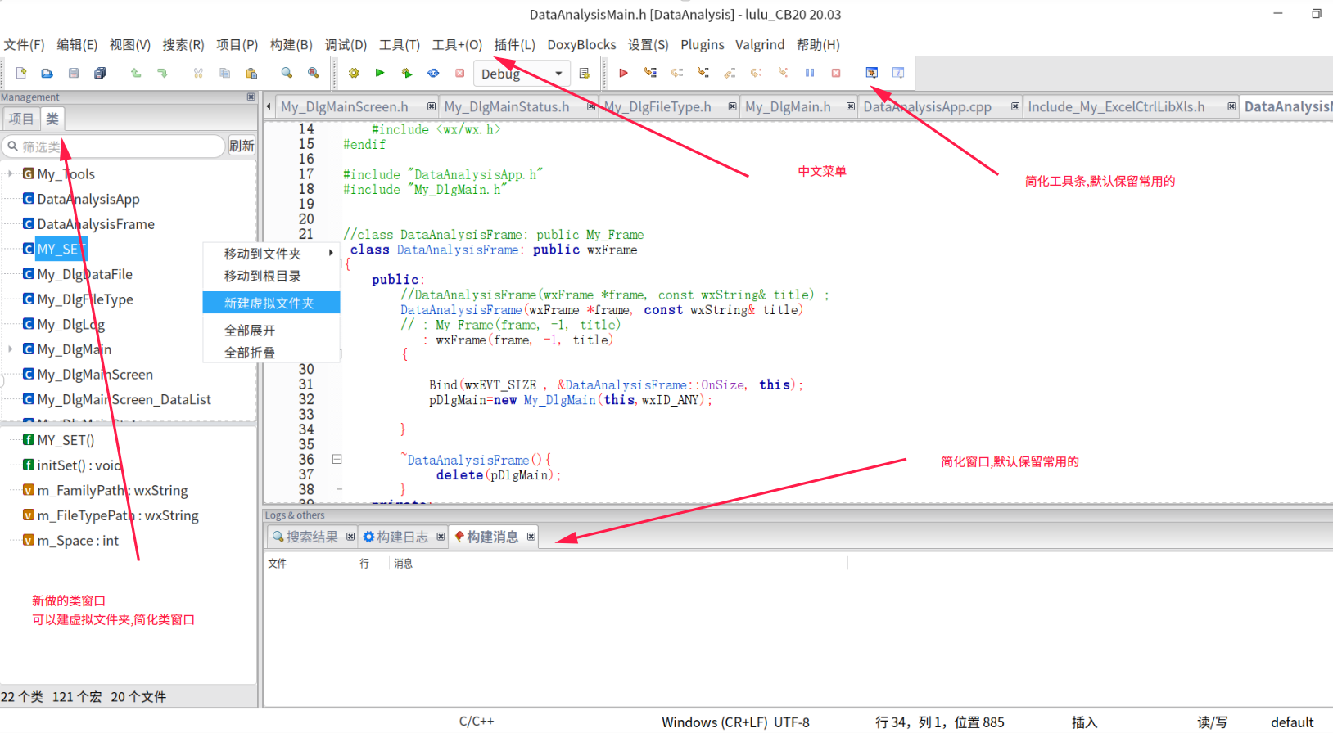Select 全部展开 in the context menu

(x=271, y=331)
